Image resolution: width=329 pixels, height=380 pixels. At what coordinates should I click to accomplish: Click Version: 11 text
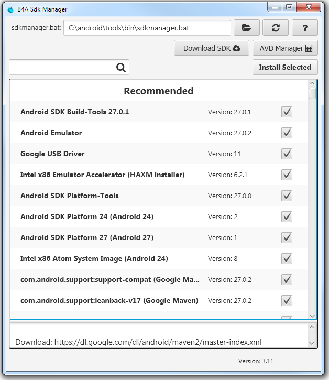pos(224,154)
